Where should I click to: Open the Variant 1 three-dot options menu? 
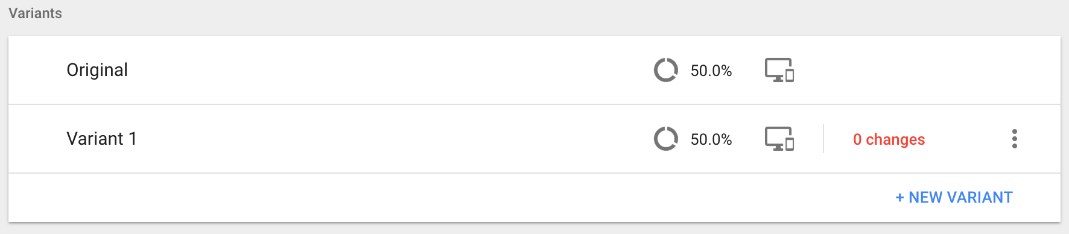point(1015,139)
